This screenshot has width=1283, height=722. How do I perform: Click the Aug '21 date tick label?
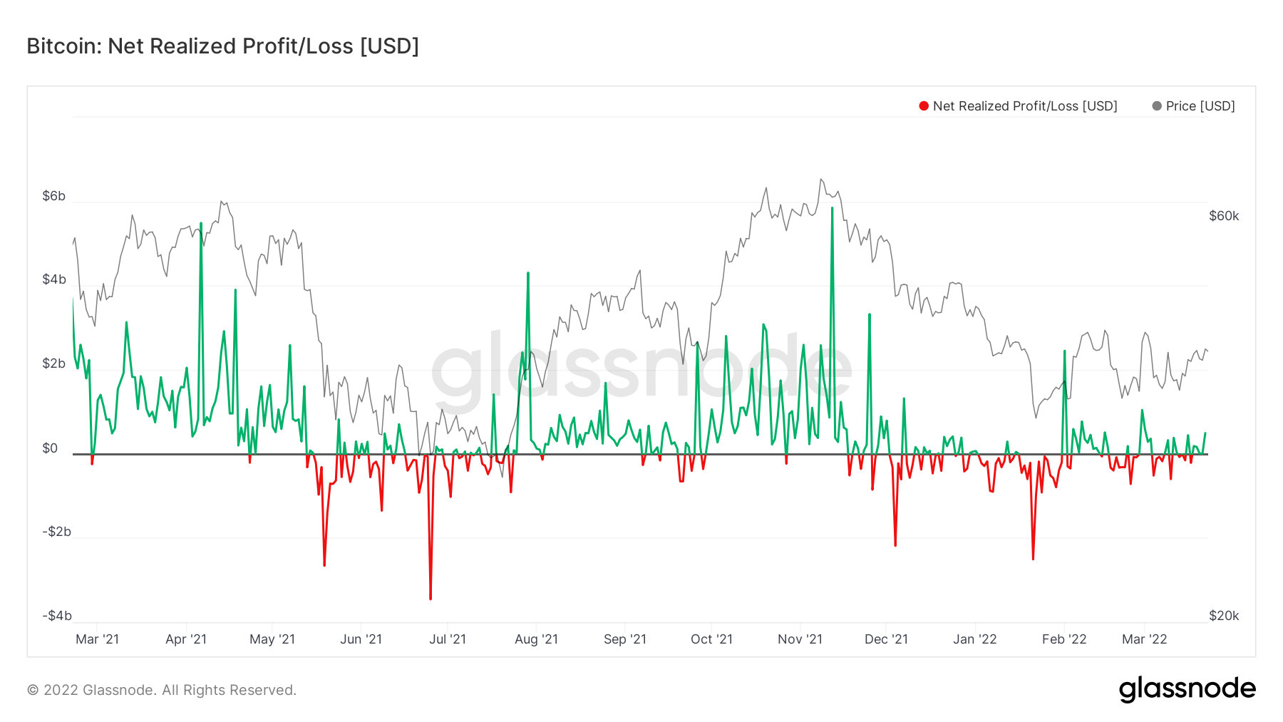coord(536,639)
